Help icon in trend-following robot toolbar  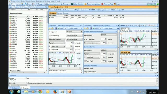pos(81,28)
